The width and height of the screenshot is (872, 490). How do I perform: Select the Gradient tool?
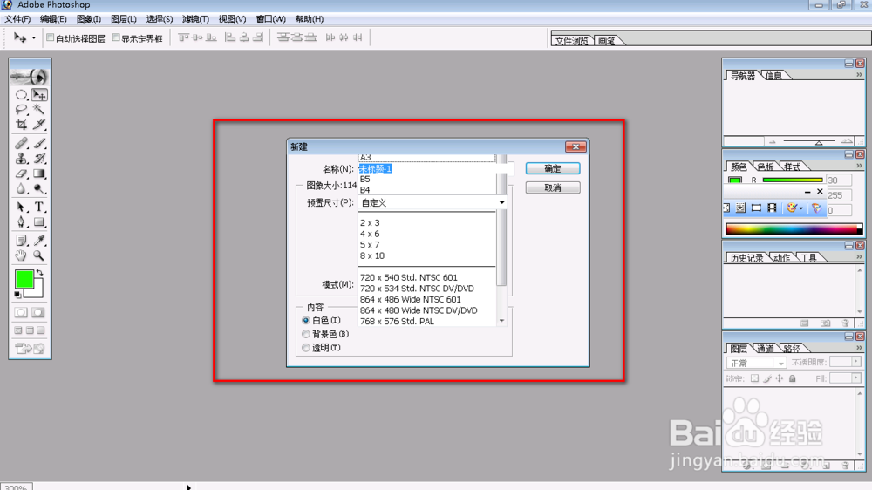[x=39, y=174]
